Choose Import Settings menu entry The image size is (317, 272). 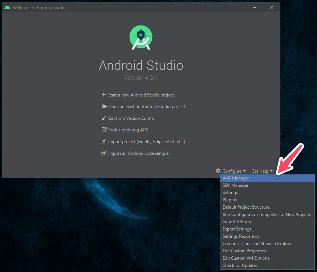[267, 222]
